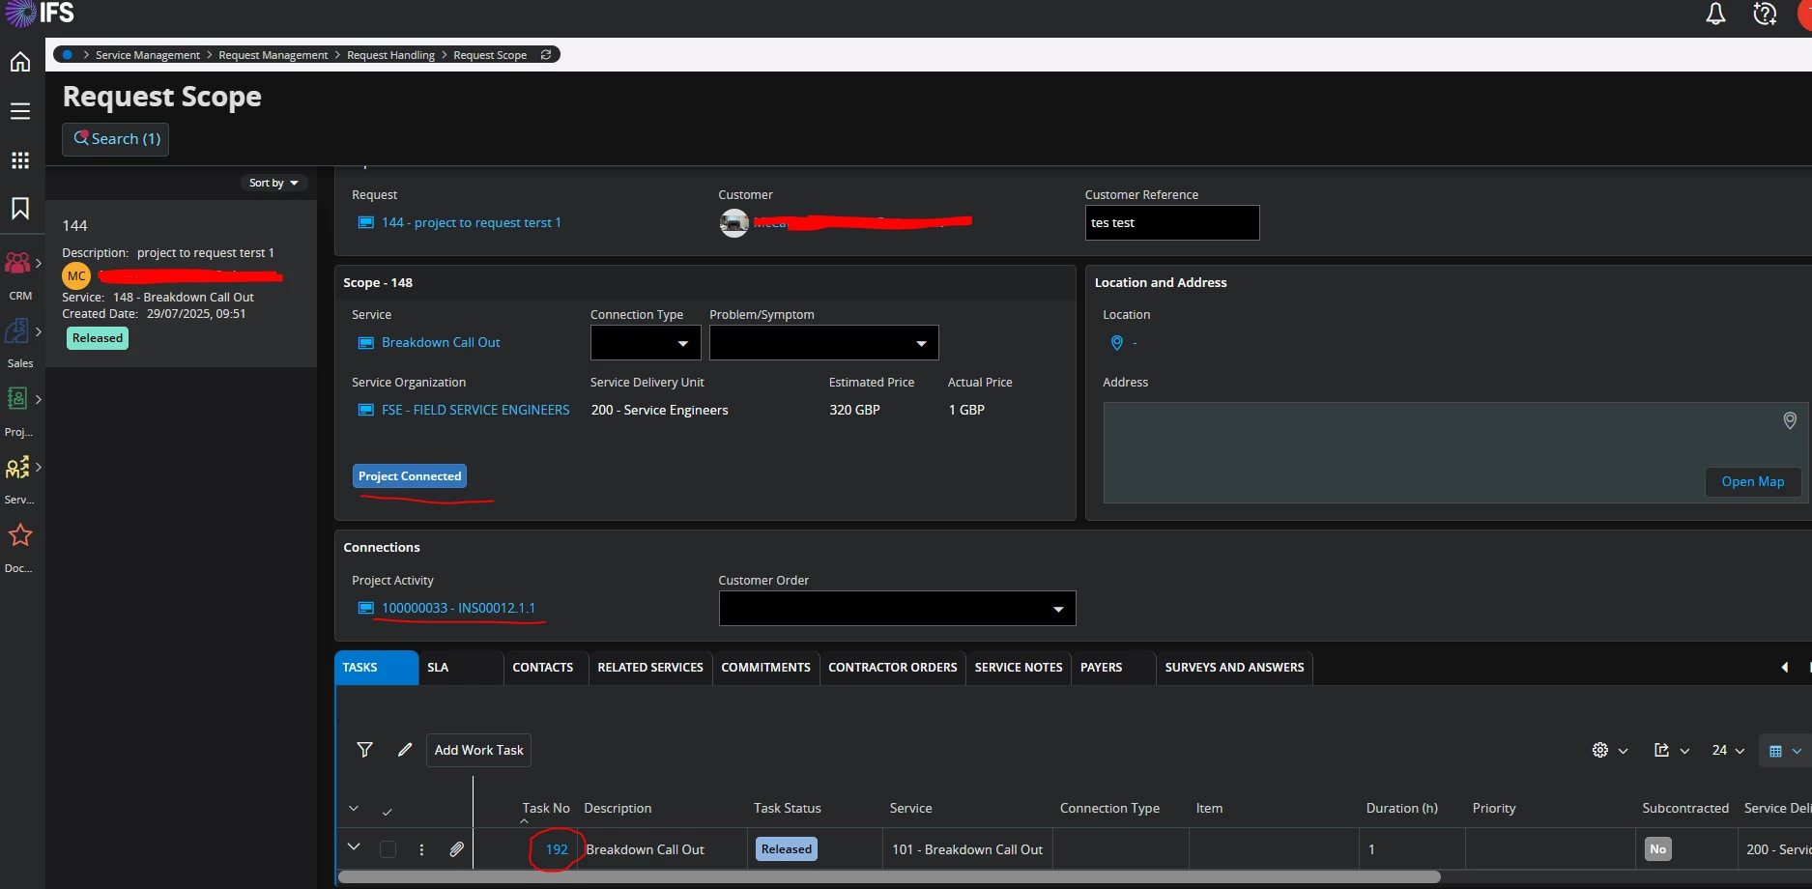Click the select-all checkmark in table header
1812x889 pixels.
387,812
